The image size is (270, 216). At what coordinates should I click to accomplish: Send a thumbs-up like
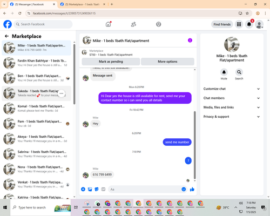point(192,189)
